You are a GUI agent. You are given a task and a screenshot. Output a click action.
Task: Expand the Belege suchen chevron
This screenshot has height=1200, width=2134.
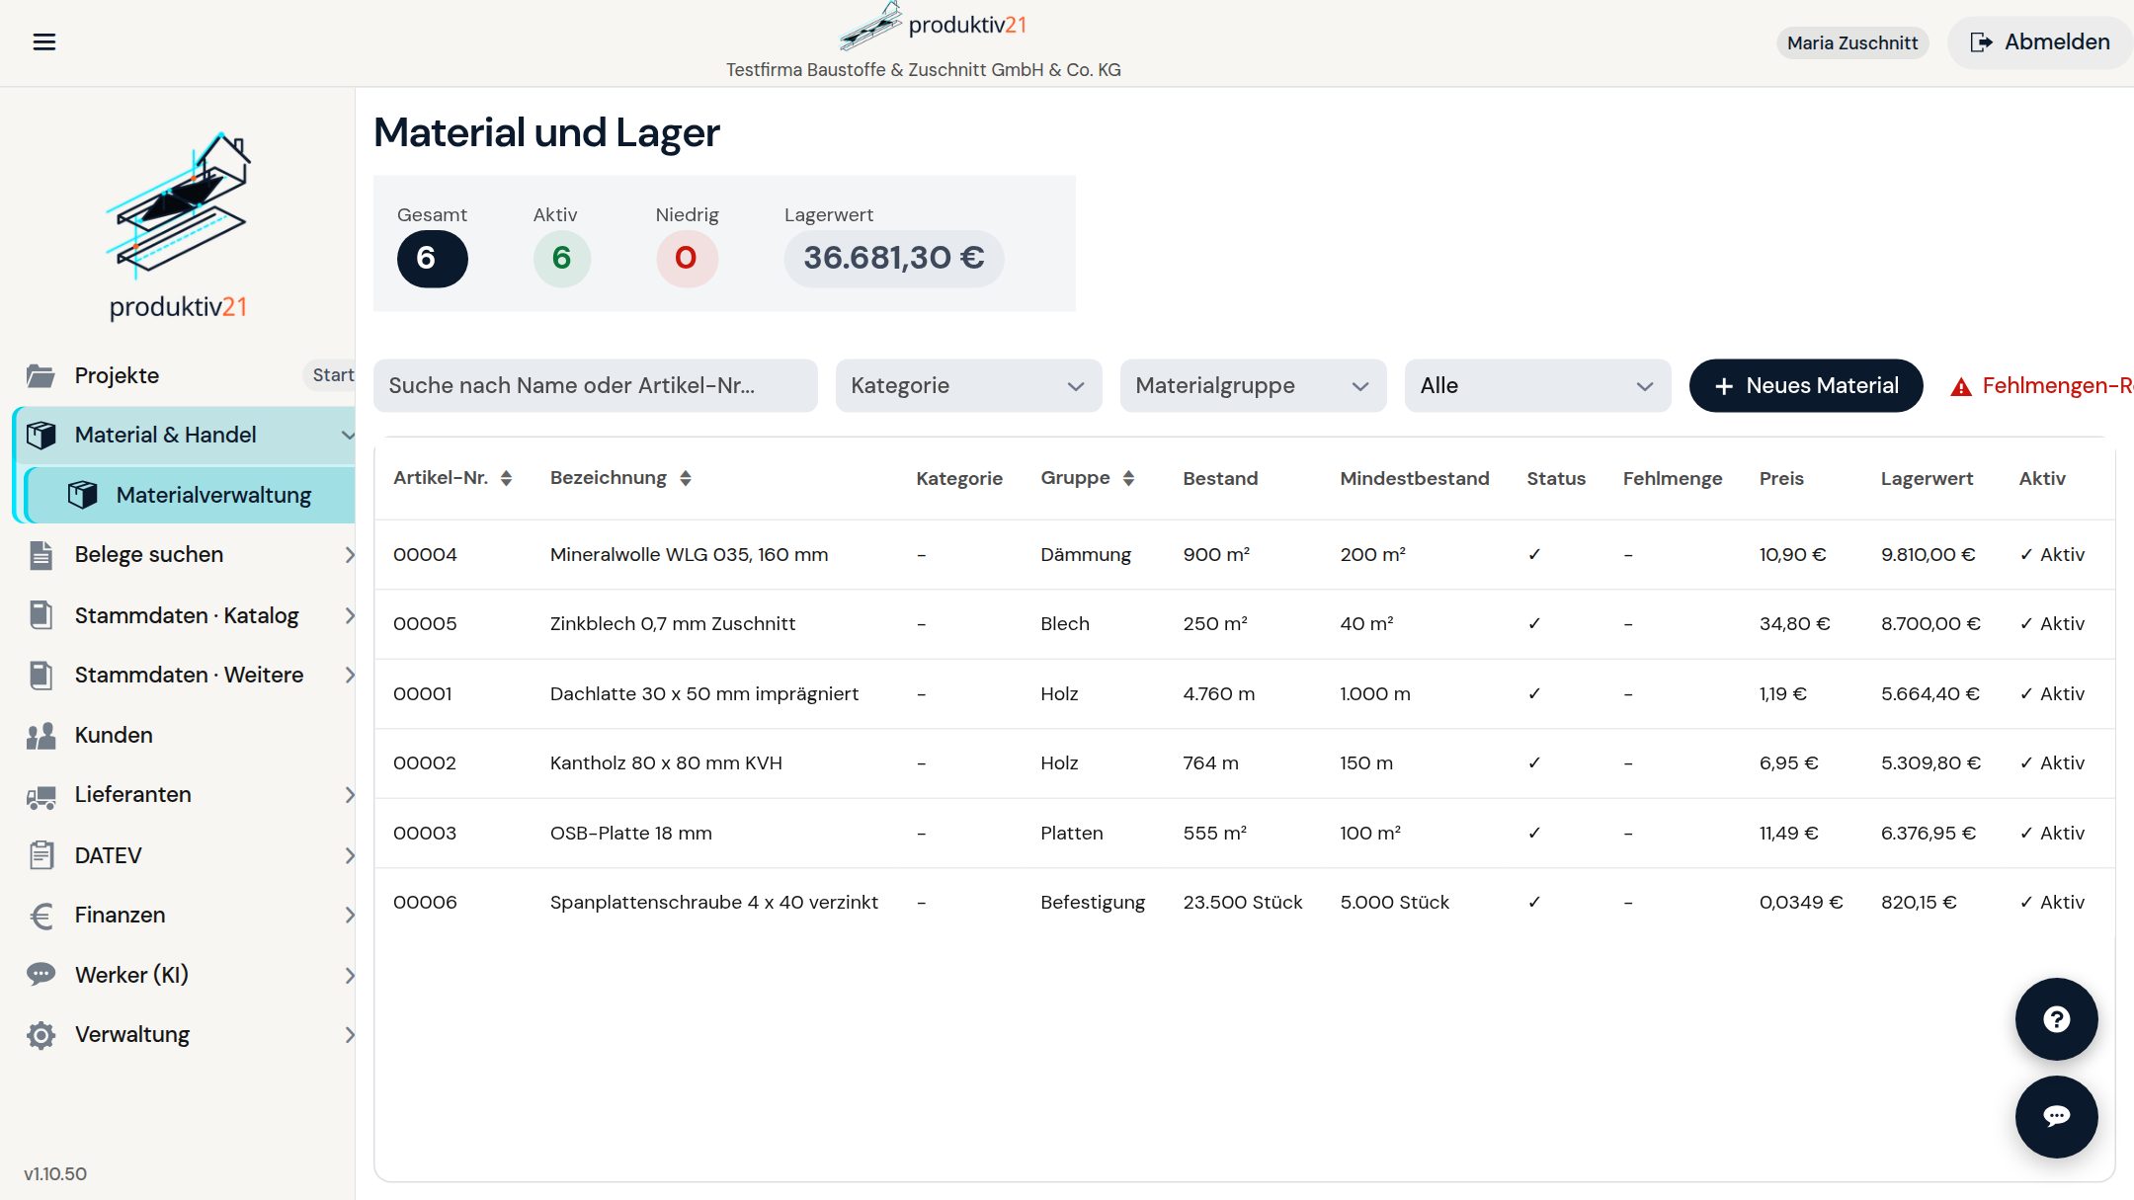pos(349,555)
